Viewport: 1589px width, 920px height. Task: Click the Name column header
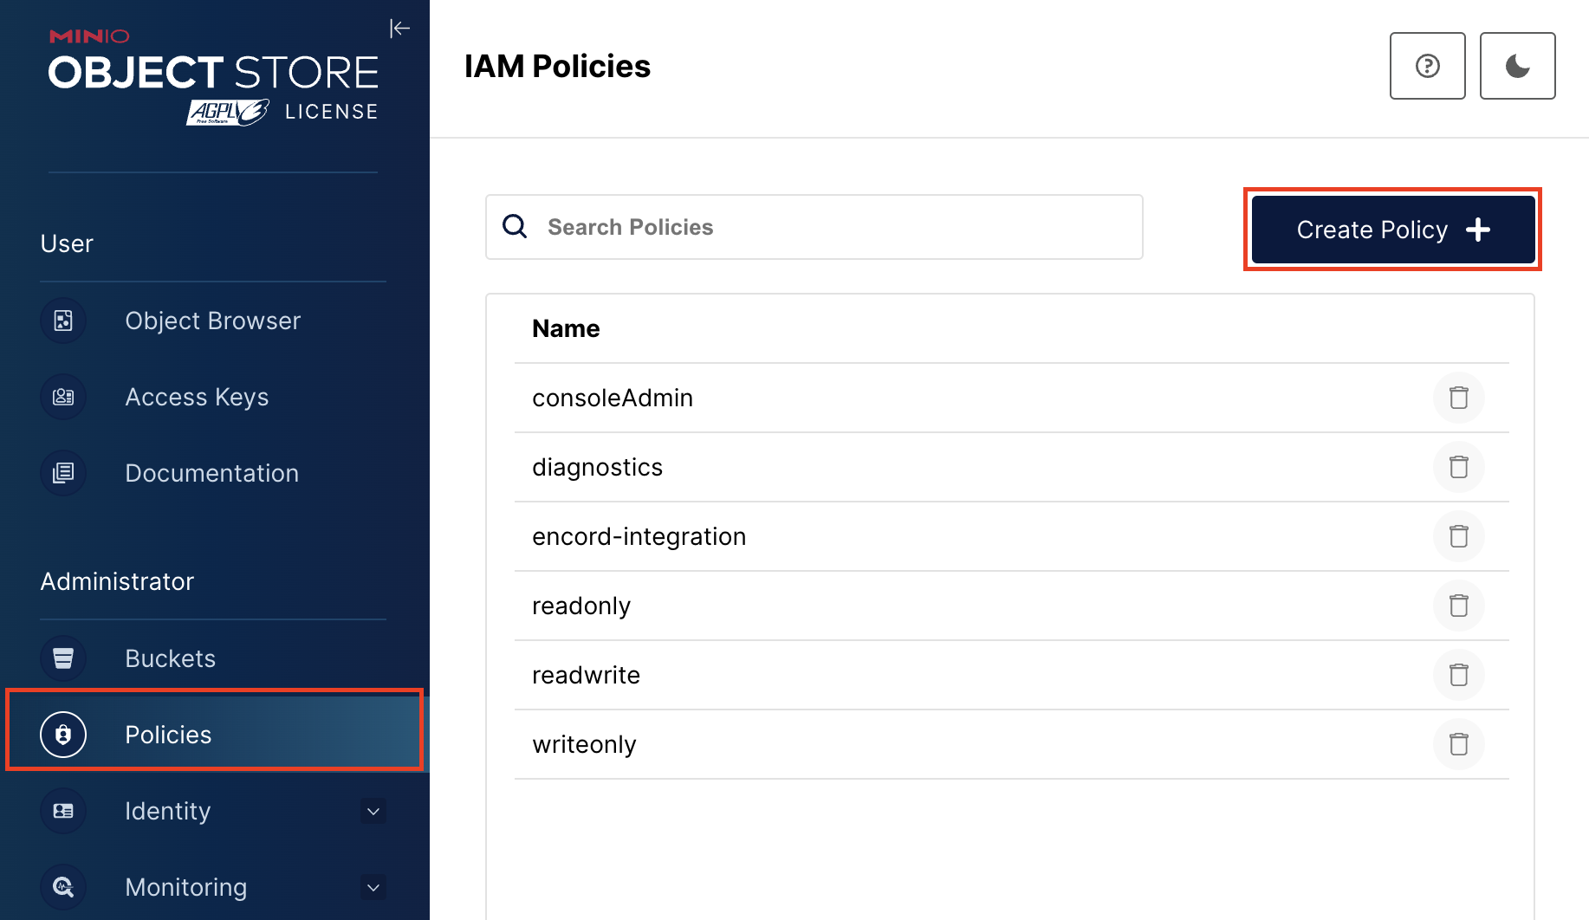[x=566, y=328]
